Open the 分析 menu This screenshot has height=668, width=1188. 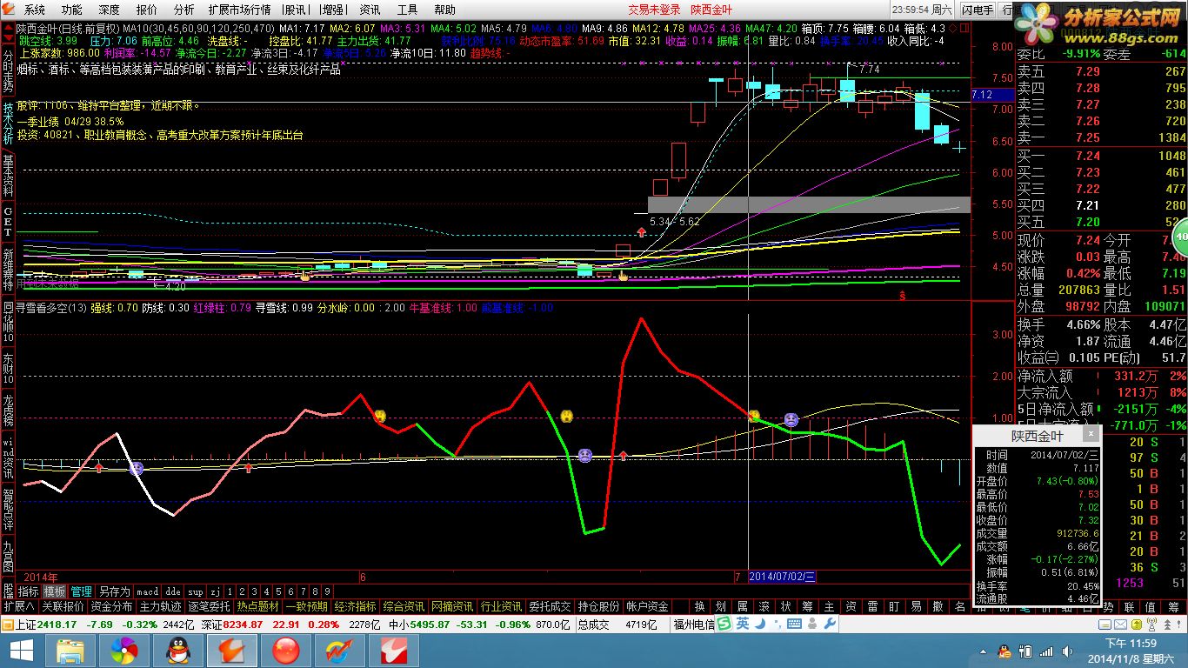point(184,10)
